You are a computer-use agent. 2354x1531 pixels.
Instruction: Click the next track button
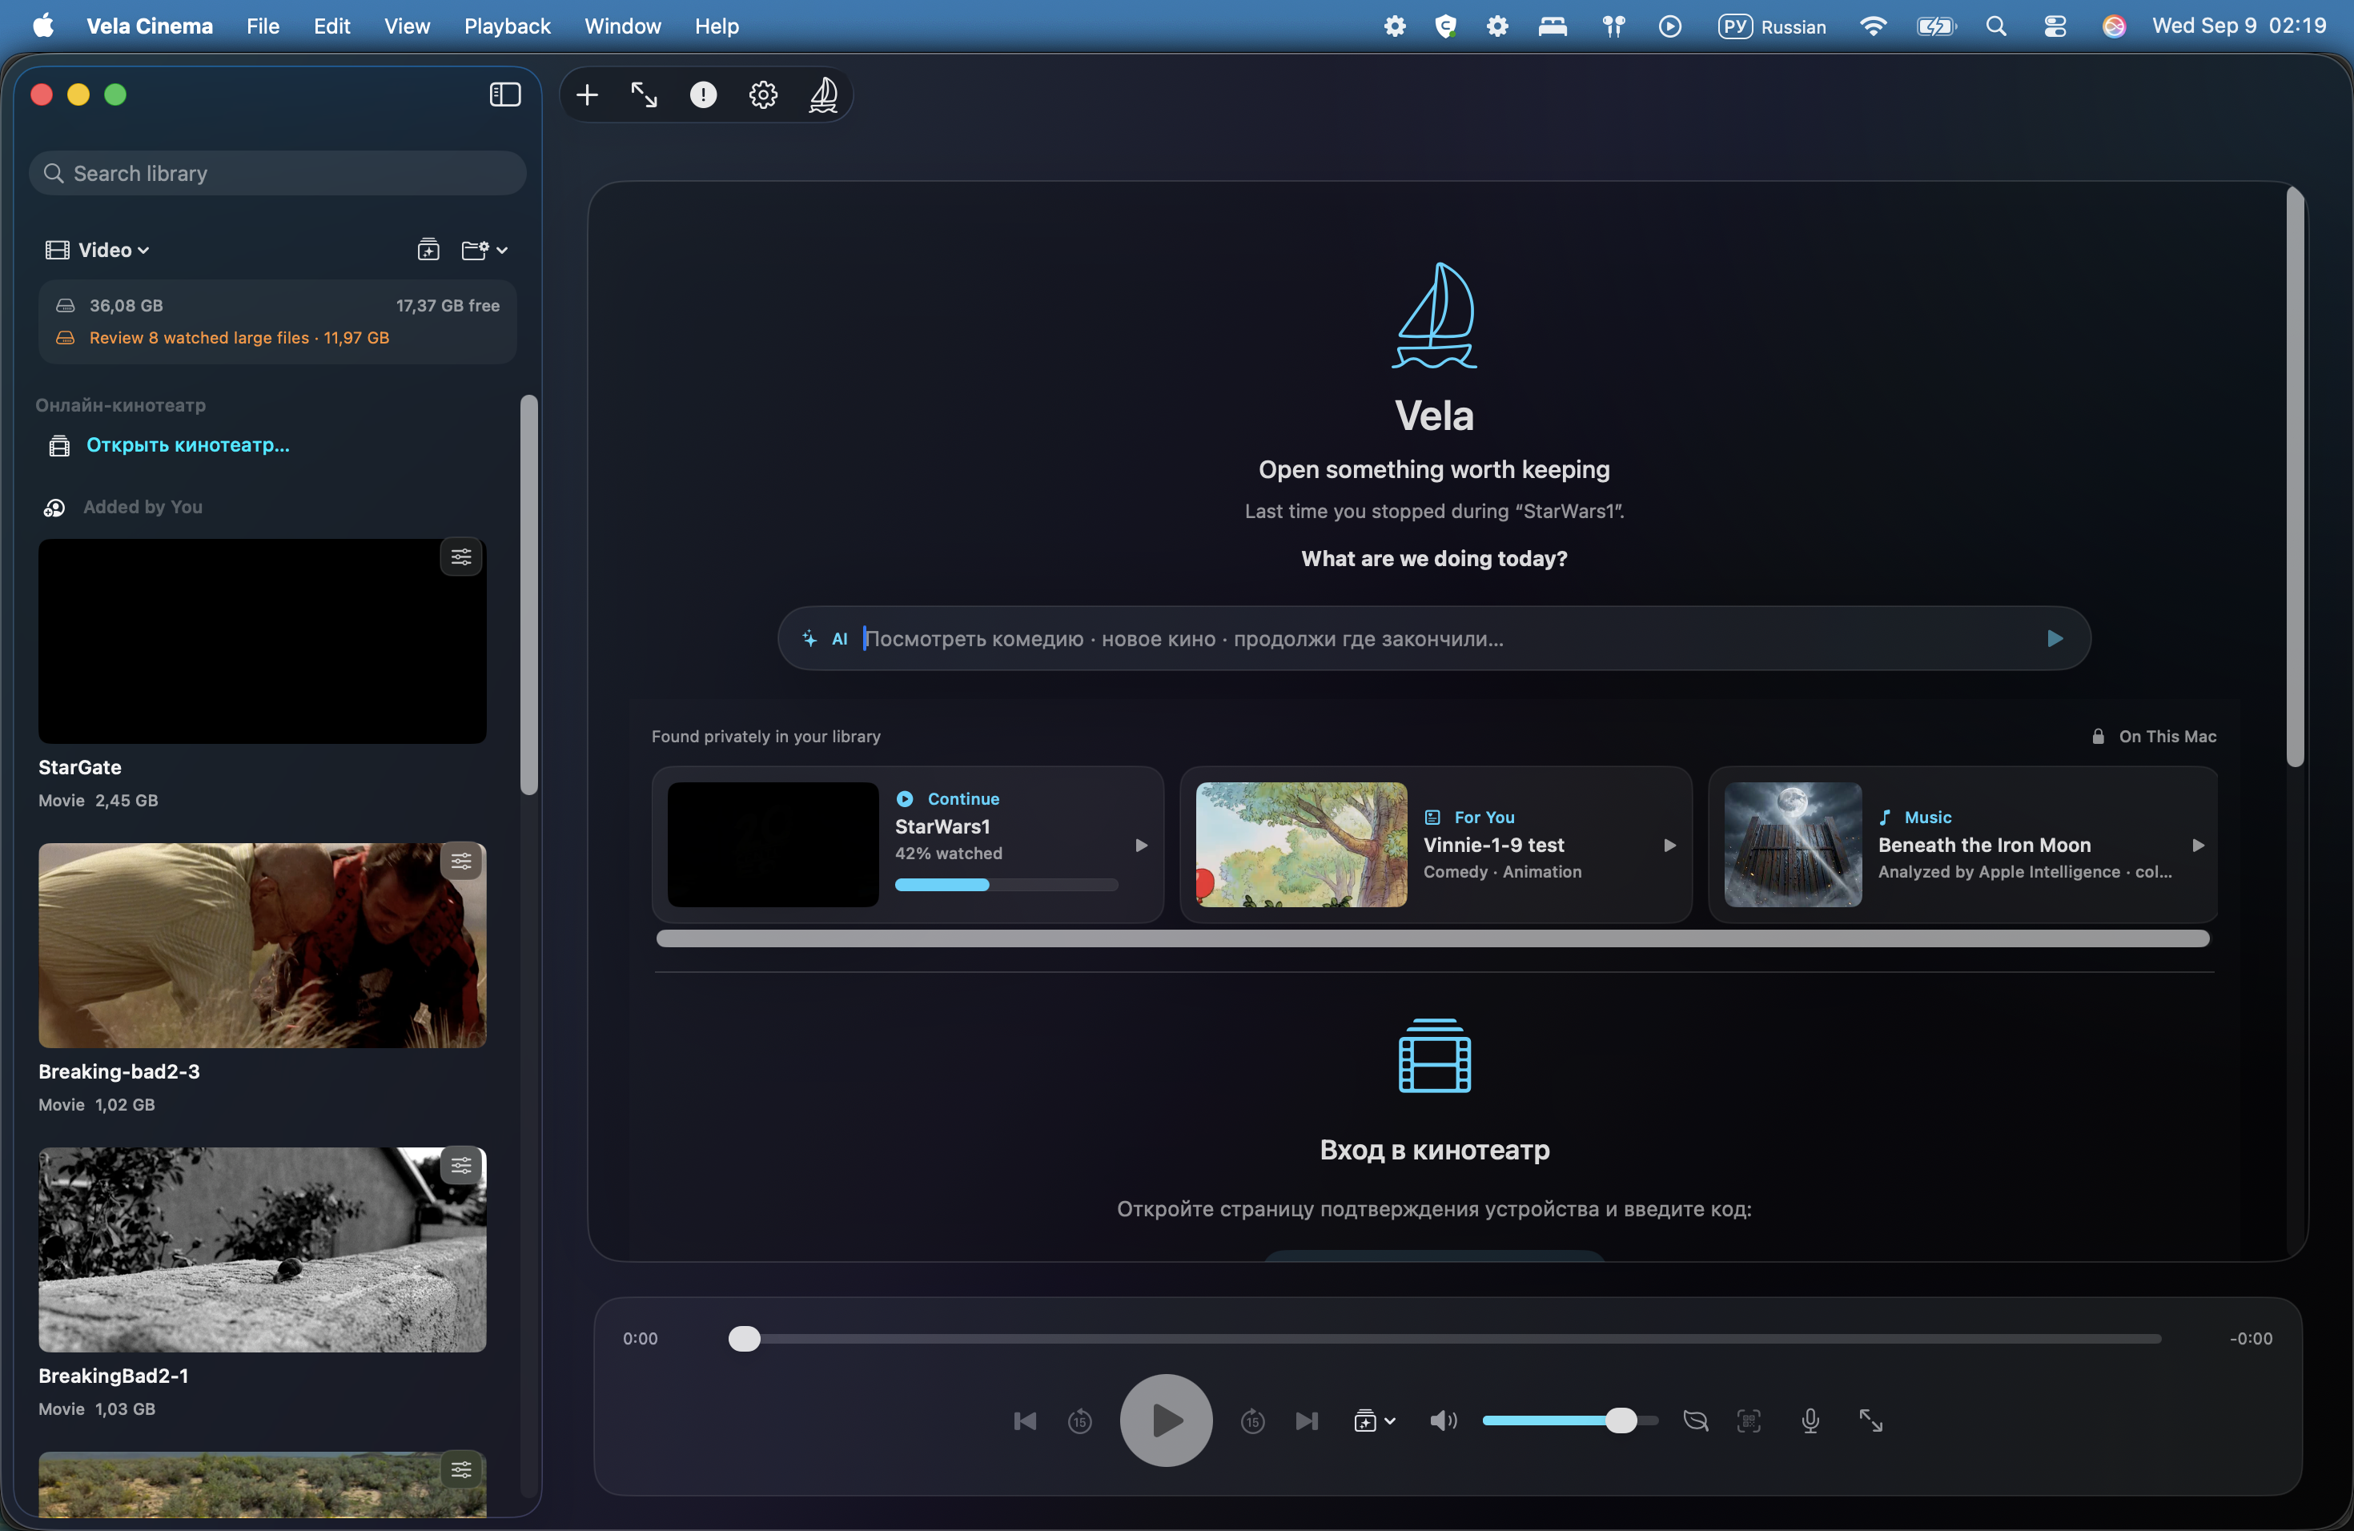click(1307, 1421)
